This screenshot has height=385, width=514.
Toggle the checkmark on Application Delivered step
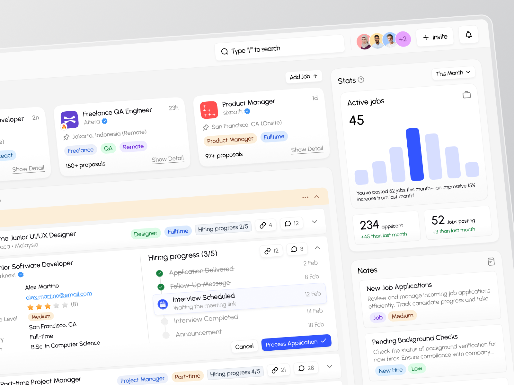tap(160, 273)
